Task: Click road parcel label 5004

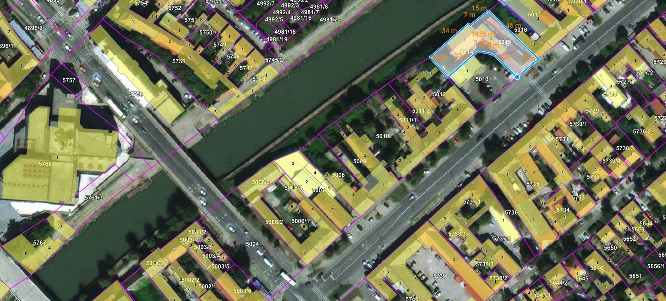Action: click(252, 244)
